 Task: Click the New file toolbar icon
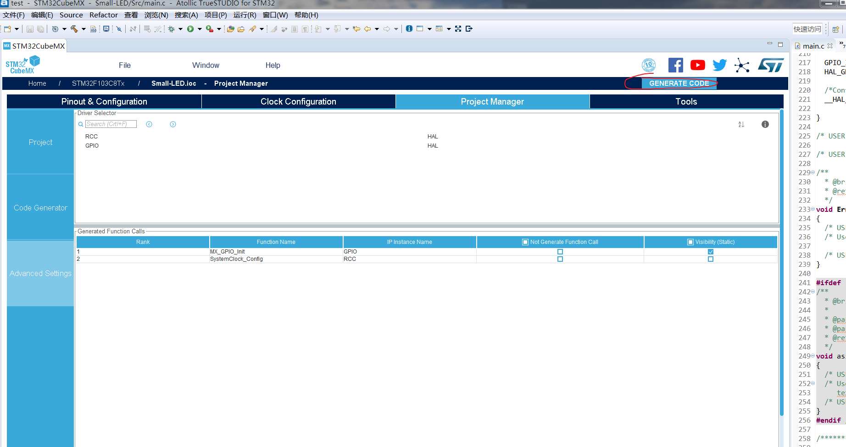tap(8, 29)
